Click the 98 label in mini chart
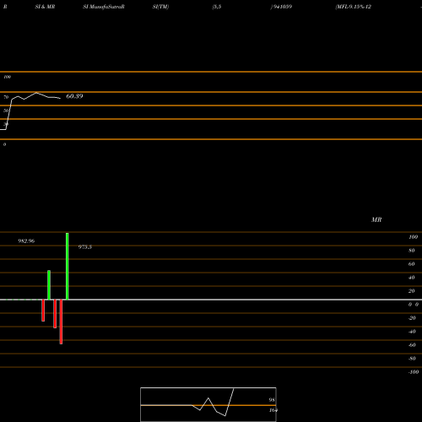 [x=272, y=400]
